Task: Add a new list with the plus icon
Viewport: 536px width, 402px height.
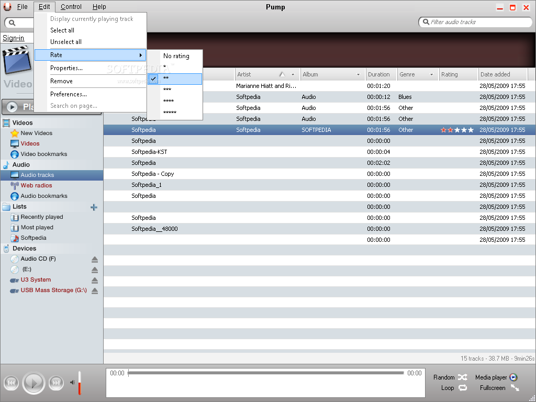Action: 94,207
